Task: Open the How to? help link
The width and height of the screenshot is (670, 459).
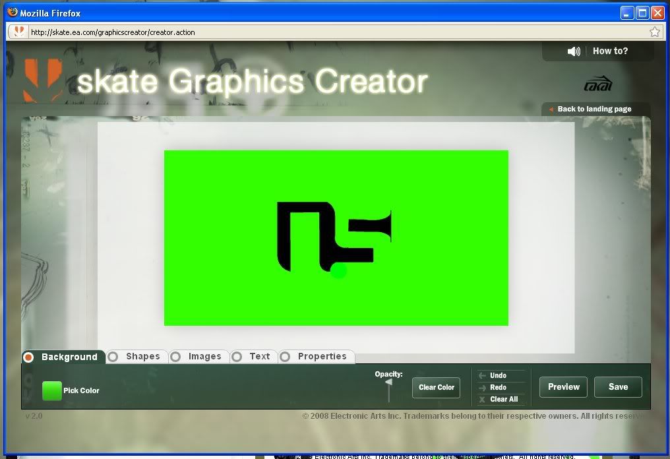Action: (610, 51)
